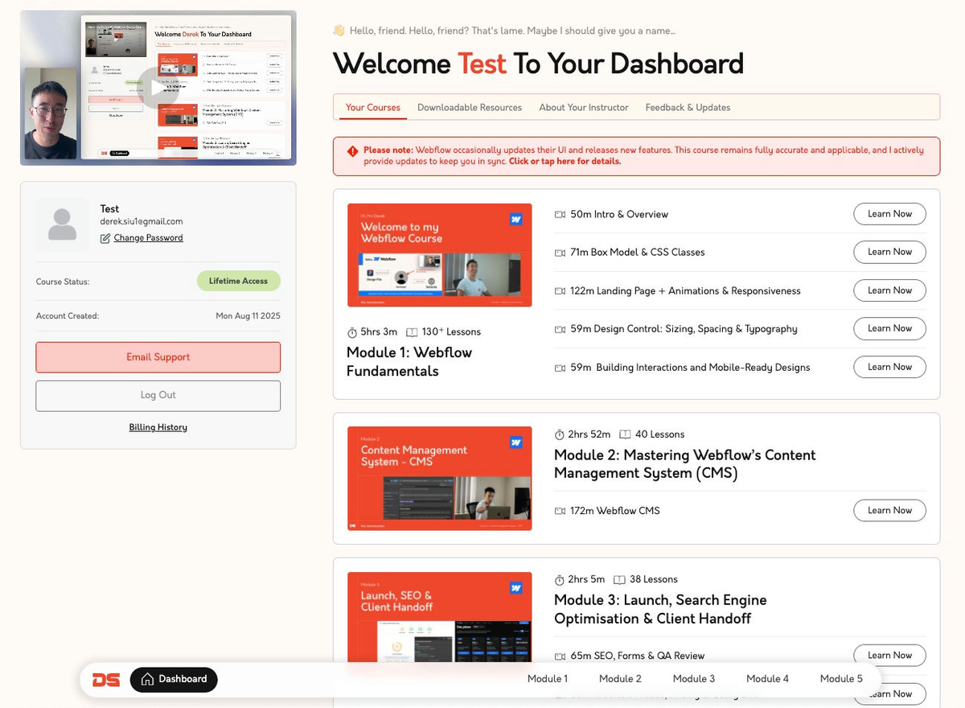This screenshot has height=708, width=965.
Task: Select the Your Courses tab
Action: pyautogui.click(x=373, y=108)
